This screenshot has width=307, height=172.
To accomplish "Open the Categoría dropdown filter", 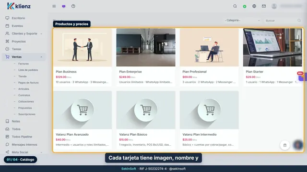I will (x=242, y=20).
